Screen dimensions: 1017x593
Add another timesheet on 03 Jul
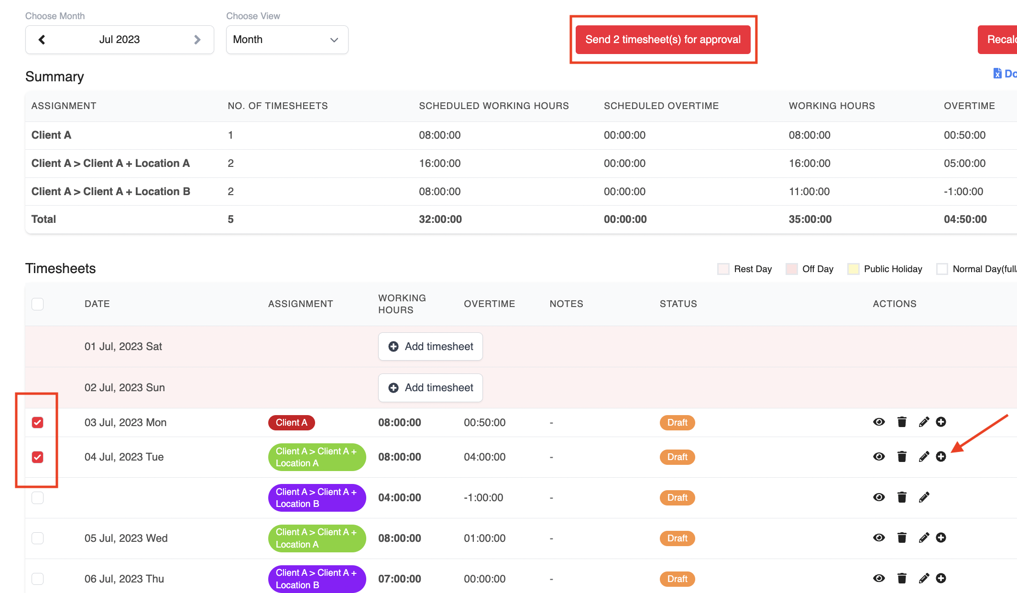point(941,422)
